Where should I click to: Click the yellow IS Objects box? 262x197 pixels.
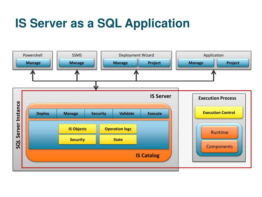point(78,129)
